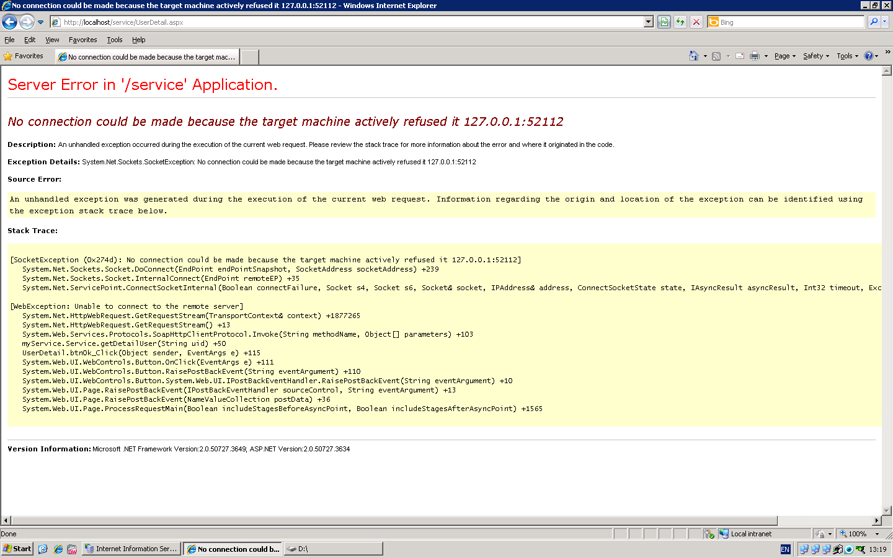Open the recent pages dropdown arrow
Screen dimensions: 893x558
point(41,22)
